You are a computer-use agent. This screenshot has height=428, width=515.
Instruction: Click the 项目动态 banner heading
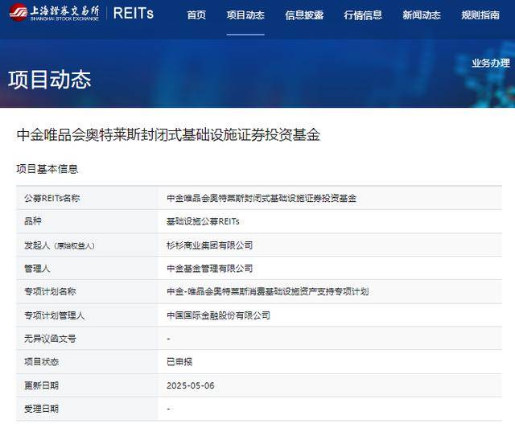50,80
